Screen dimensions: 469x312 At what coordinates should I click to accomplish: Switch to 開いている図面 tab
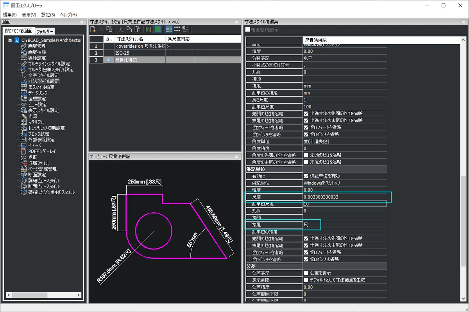(x=19, y=31)
